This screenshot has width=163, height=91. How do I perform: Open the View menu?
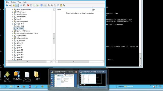[x=19, y=2]
